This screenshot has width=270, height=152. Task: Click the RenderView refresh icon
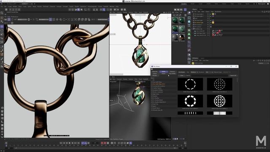tap(12, 19)
